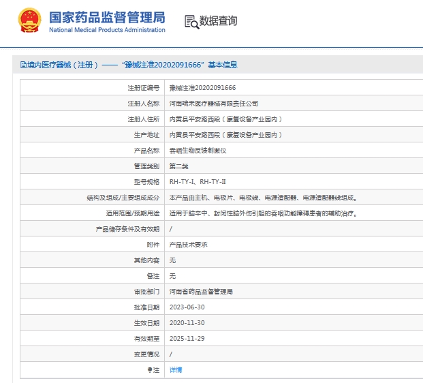Click the 产品储存条件及有效期 label
Image resolution: width=423 pixels, height=383 pixels.
pos(127,229)
